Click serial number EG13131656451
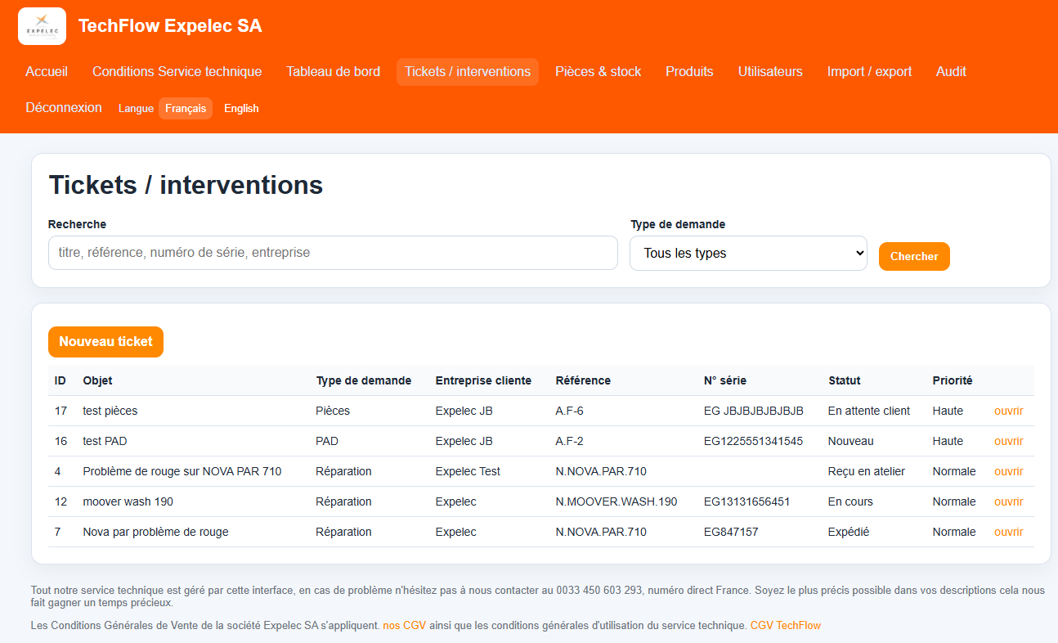This screenshot has height=643, width=1058. click(x=746, y=501)
